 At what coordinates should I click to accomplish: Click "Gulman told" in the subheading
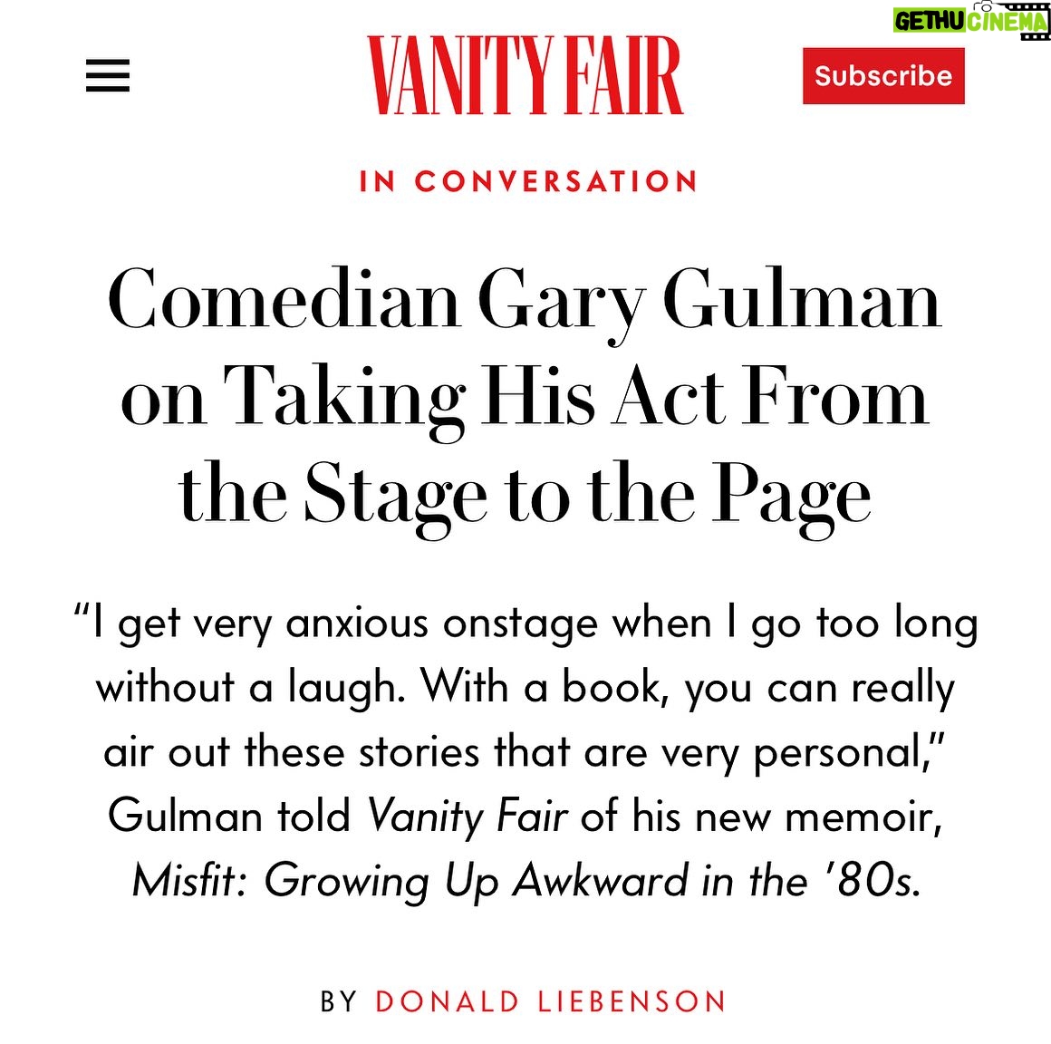[230, 817]
